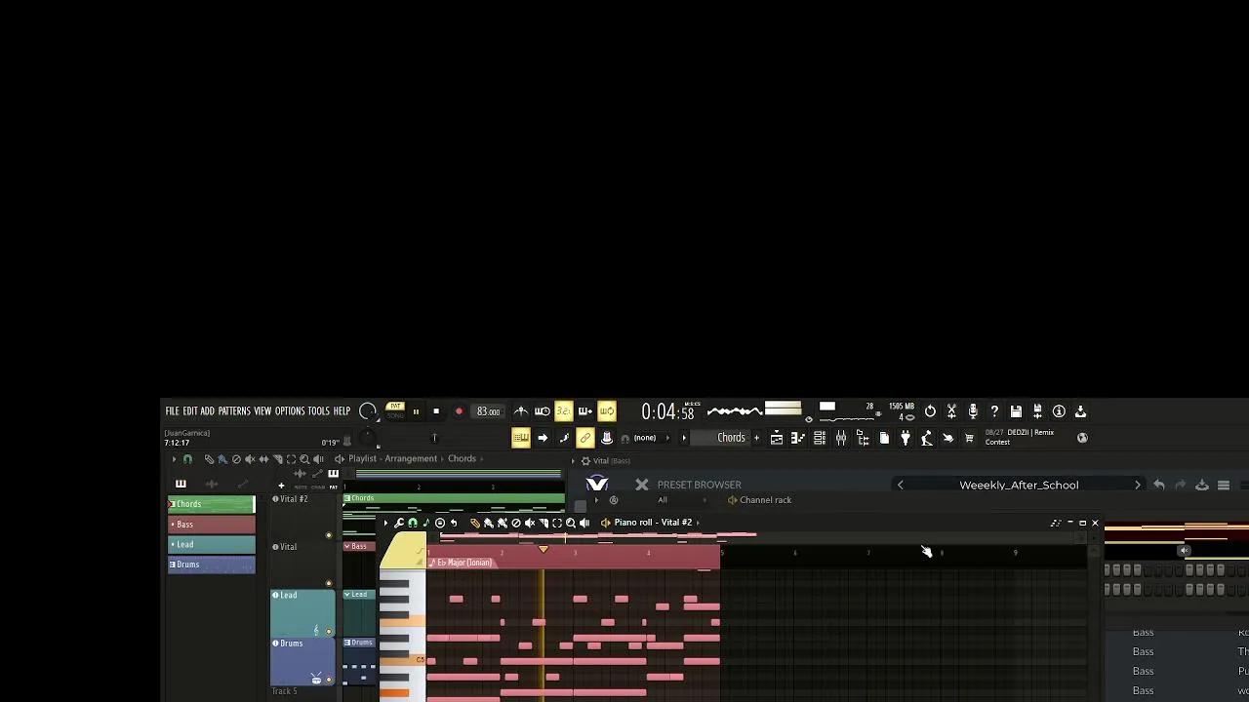Save Vital preset icon

point(1202,485)
